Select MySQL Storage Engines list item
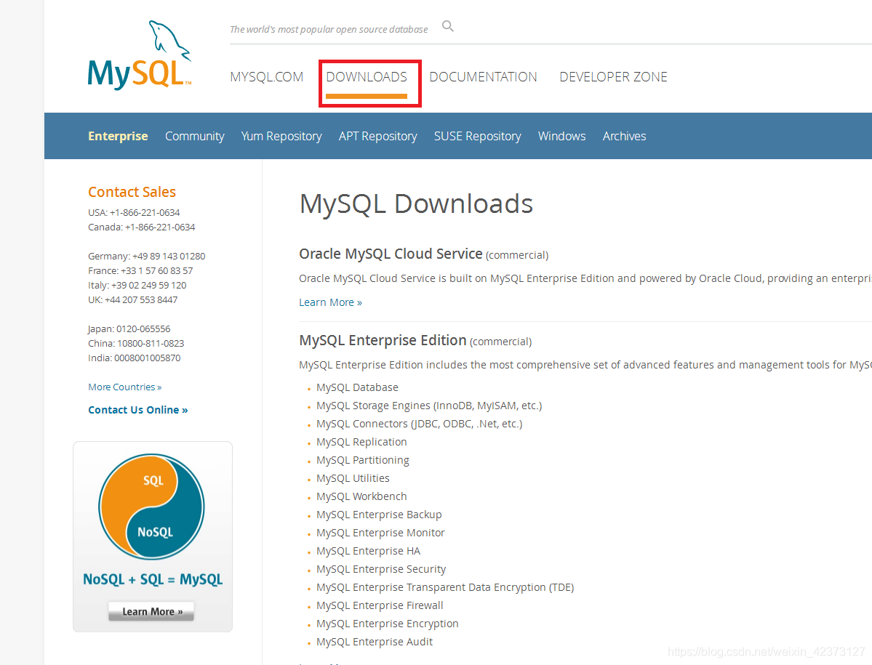This screenshot has height=665, width=872. (x=429, y=406)
